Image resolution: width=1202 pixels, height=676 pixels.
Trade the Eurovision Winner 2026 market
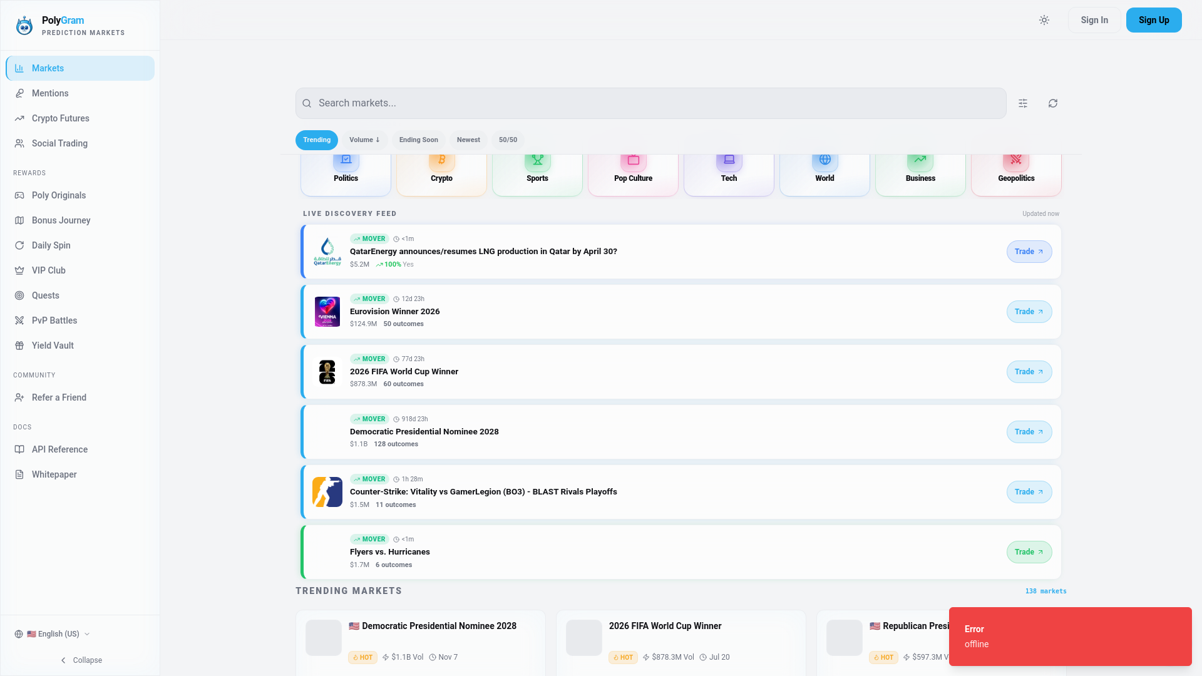coord(1029,312)
